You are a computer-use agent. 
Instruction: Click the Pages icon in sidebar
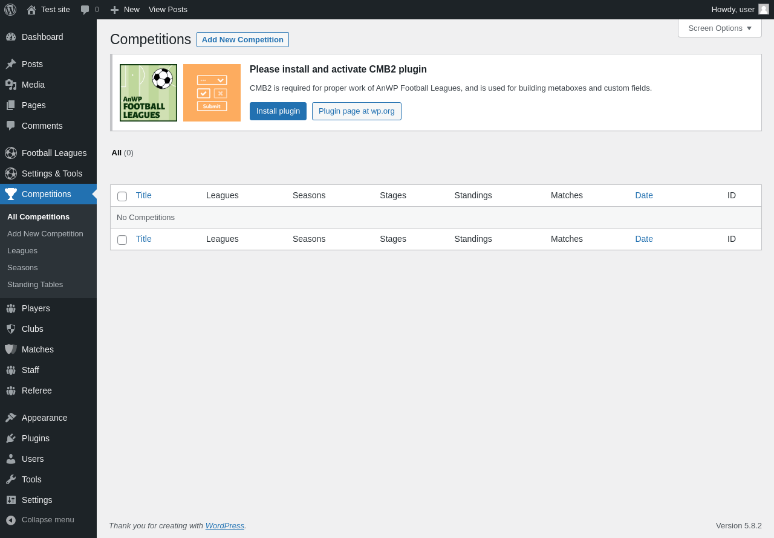click(11, 105)
